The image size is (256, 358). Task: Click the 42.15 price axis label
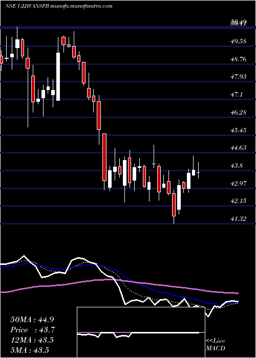pos(239,201)
